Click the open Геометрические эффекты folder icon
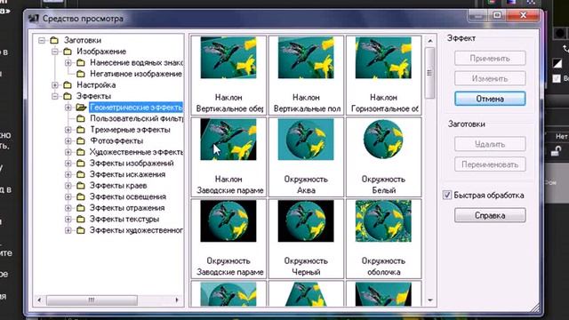The width and height of the screenshot is (569, 320). click(x=81, y=108)
